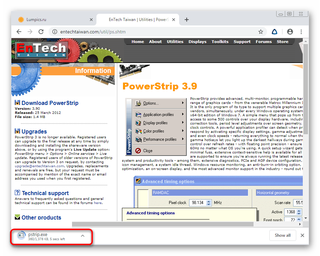Click the Pixel clock spinner arrows

coord(209,203)
